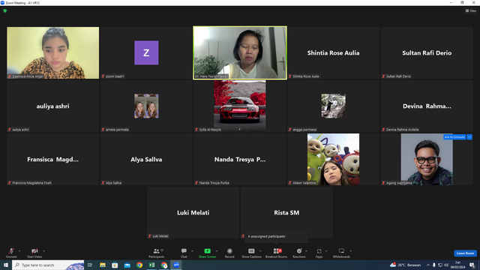This screenshot has width=480, height=270.
Task: Select Shintia Rose Aulia's tile
Action: [333, 52]
